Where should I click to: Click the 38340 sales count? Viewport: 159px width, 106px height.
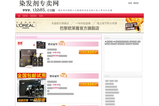click(x=55, y=56)
